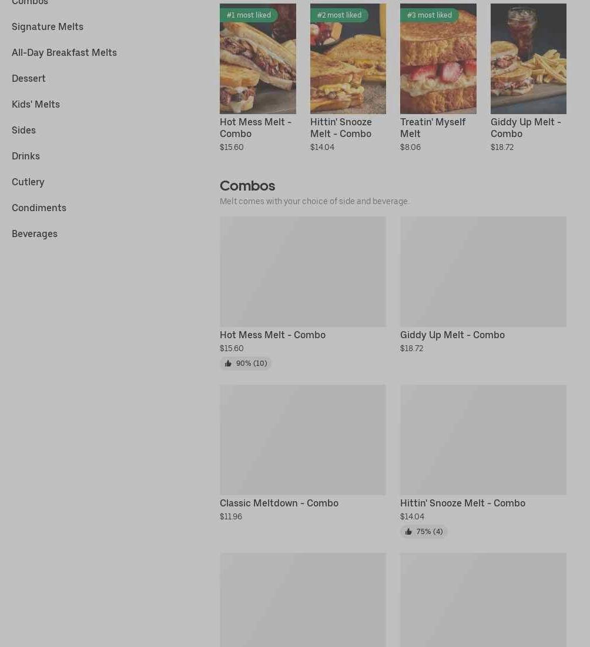Jump to Kids' Melts category
Viewport: 590px width, 647px height.
[35, 104]
